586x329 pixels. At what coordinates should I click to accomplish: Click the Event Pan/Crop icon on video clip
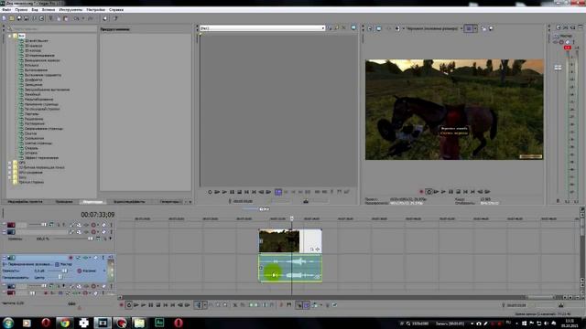(311, 249)
